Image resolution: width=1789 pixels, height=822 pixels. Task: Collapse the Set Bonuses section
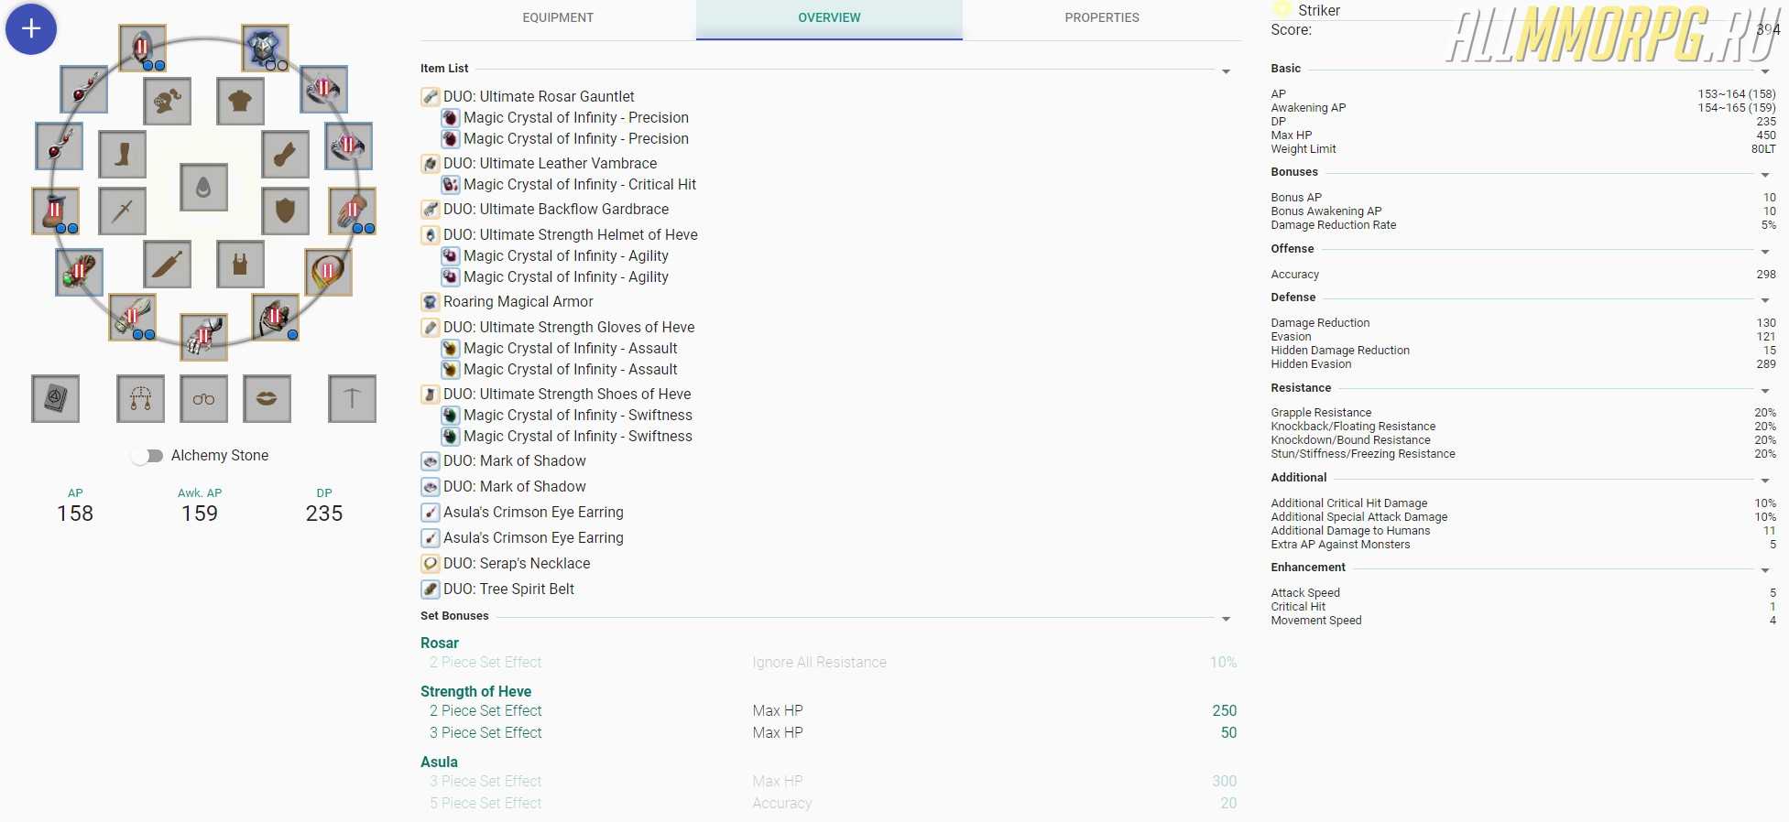[x=1226, y=619]
